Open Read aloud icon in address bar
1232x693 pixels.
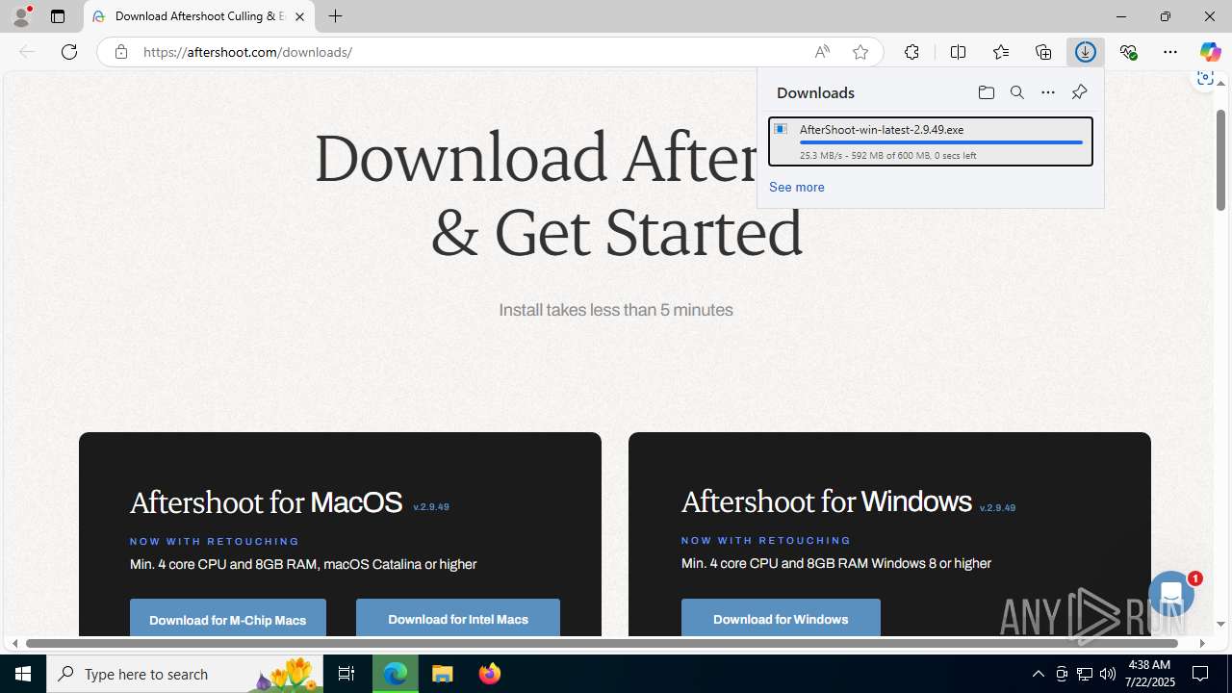(822, 52)
